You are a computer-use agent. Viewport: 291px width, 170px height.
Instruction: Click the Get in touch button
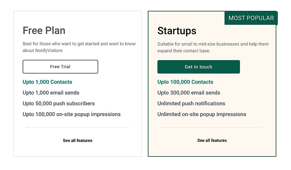(198, 67)
